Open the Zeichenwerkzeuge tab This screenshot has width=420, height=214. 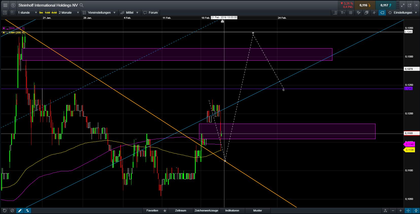point(206,210)
